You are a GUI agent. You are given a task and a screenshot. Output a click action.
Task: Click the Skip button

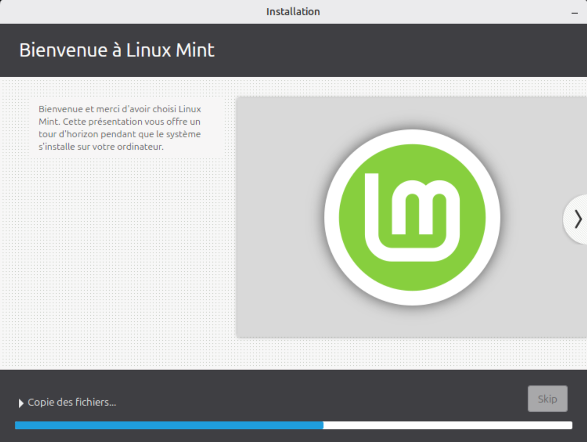(x=547, y=399)
